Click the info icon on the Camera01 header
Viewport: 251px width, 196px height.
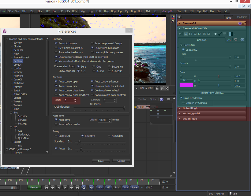(x=240, y=23)
